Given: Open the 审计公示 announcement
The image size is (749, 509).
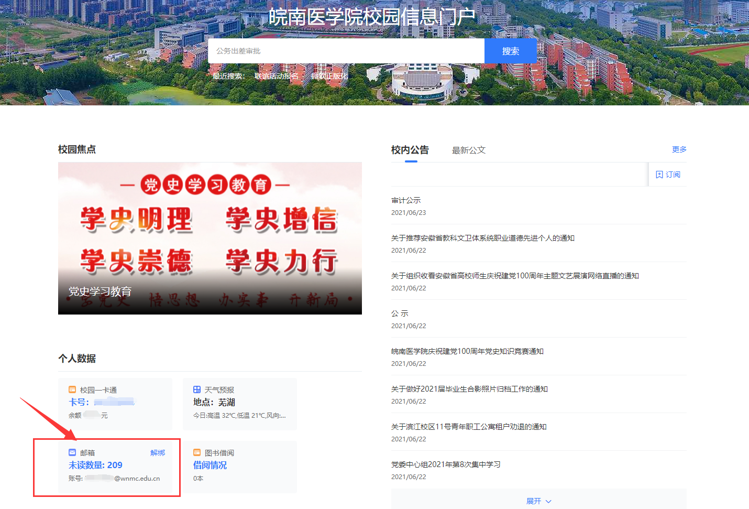Looking at the screenshot, I should (406, 200).
